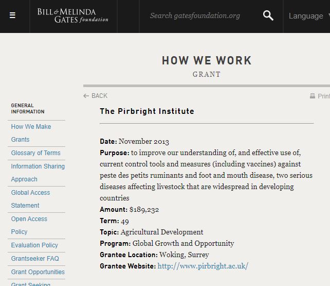Click the Bill & Melinda Gates Foundation logo
The height and width of the screenshot is (286, 330).
click(x=72, y=15)
